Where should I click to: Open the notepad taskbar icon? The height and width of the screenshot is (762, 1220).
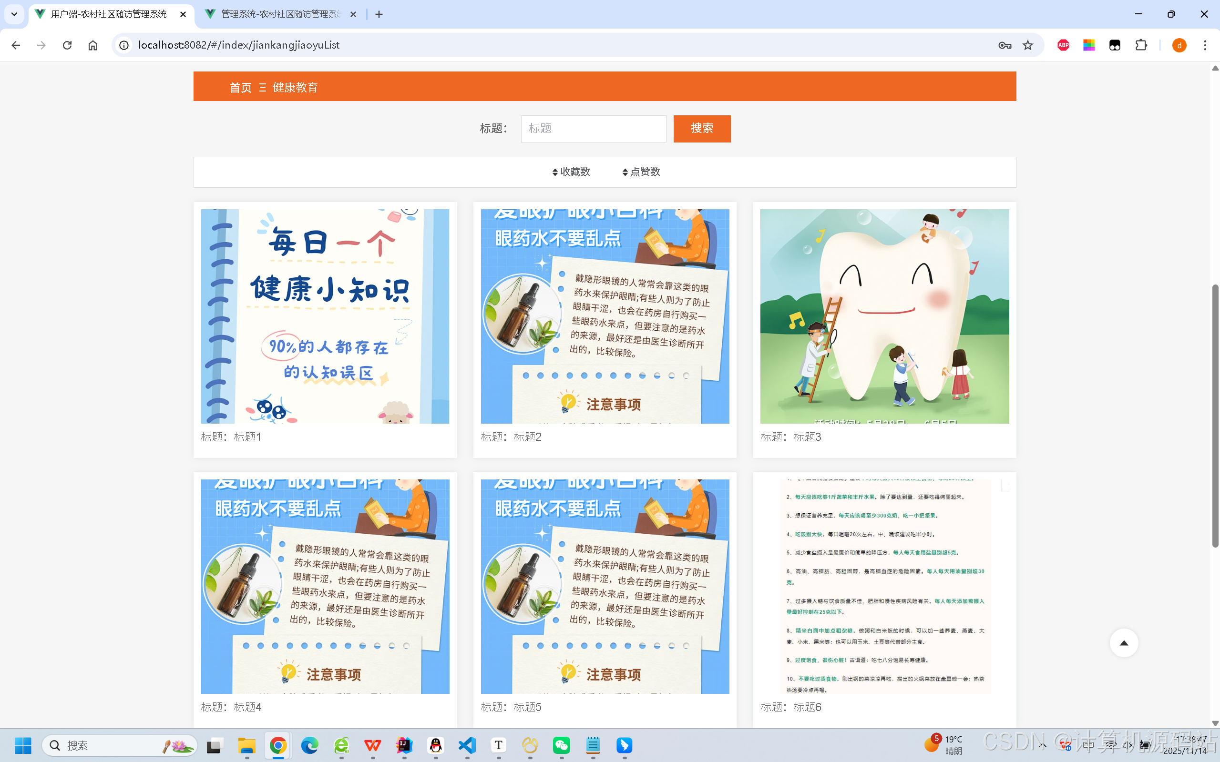coord(593,745)
